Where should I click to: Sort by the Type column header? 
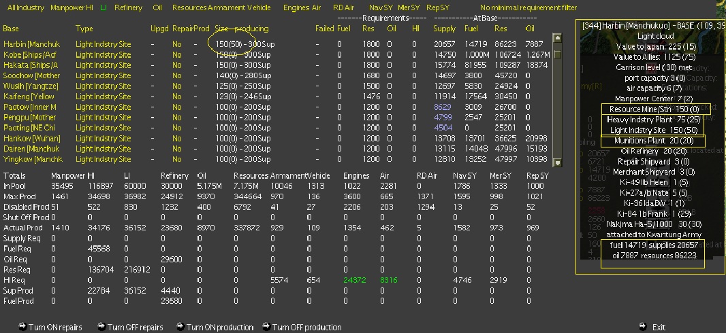[84, 29]
